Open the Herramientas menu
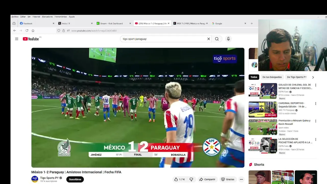 point(61,17)
